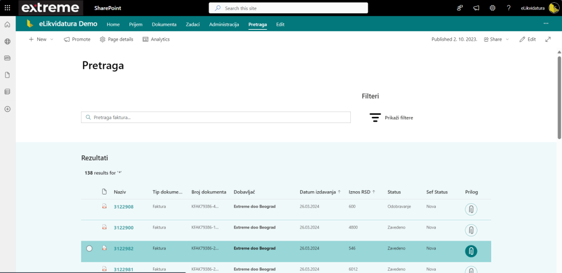Open attachment paperclip for invoice 3122982
Image resolution: width=562 pixels, height=273 pixels.
tap(471, 251)
